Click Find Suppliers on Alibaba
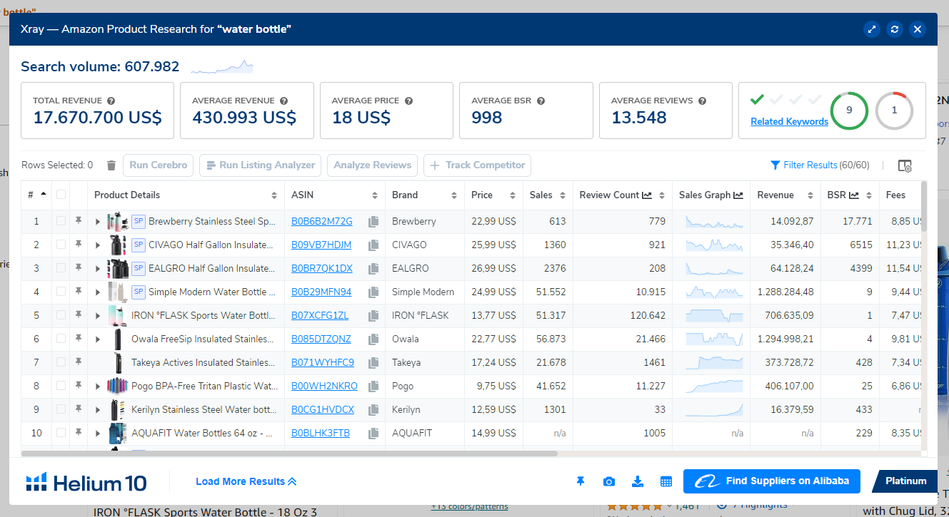949x517 pixels. (x=772, y=481)
